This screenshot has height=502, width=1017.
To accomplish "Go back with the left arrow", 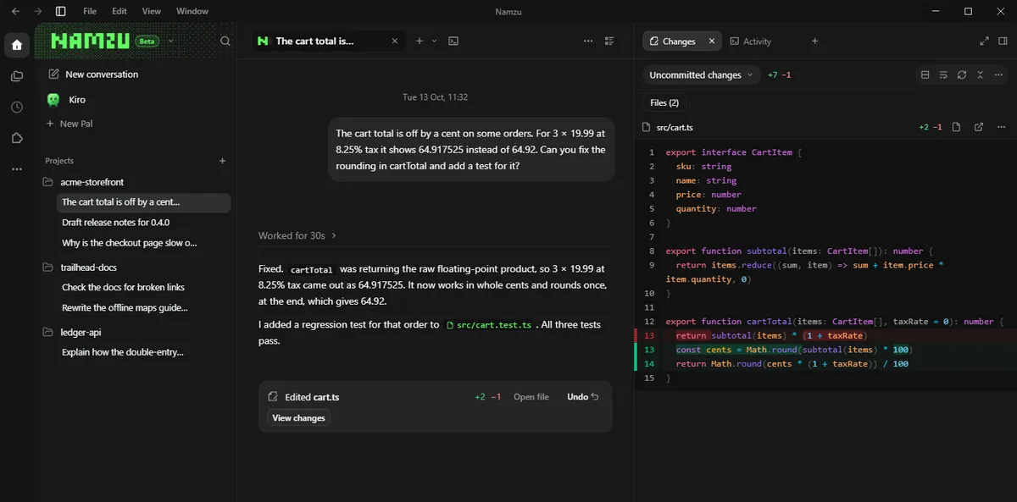I will coord(15,11).
